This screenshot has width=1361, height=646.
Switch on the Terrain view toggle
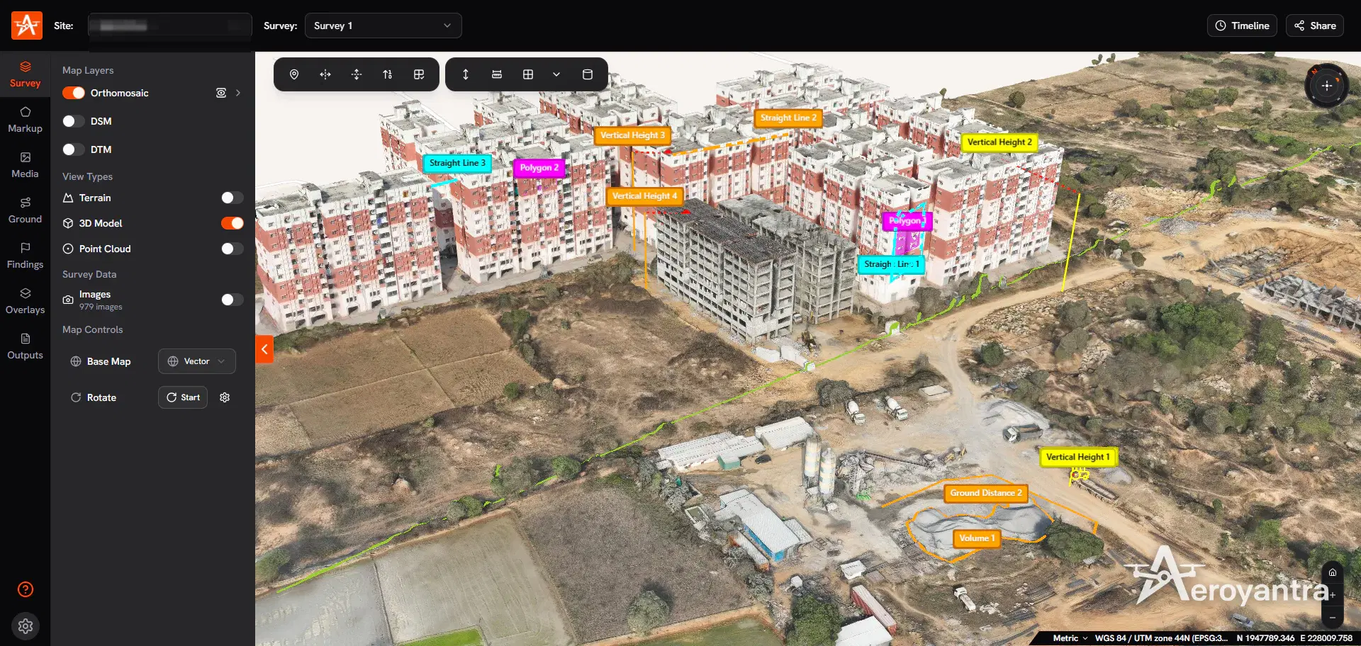[232, 198]
